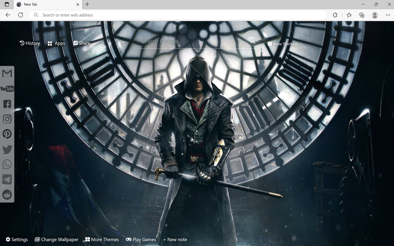This screenshot has height=246, width=394.
Task: Open Telegram sidebar shortcut
Action: tap(7, 179)
